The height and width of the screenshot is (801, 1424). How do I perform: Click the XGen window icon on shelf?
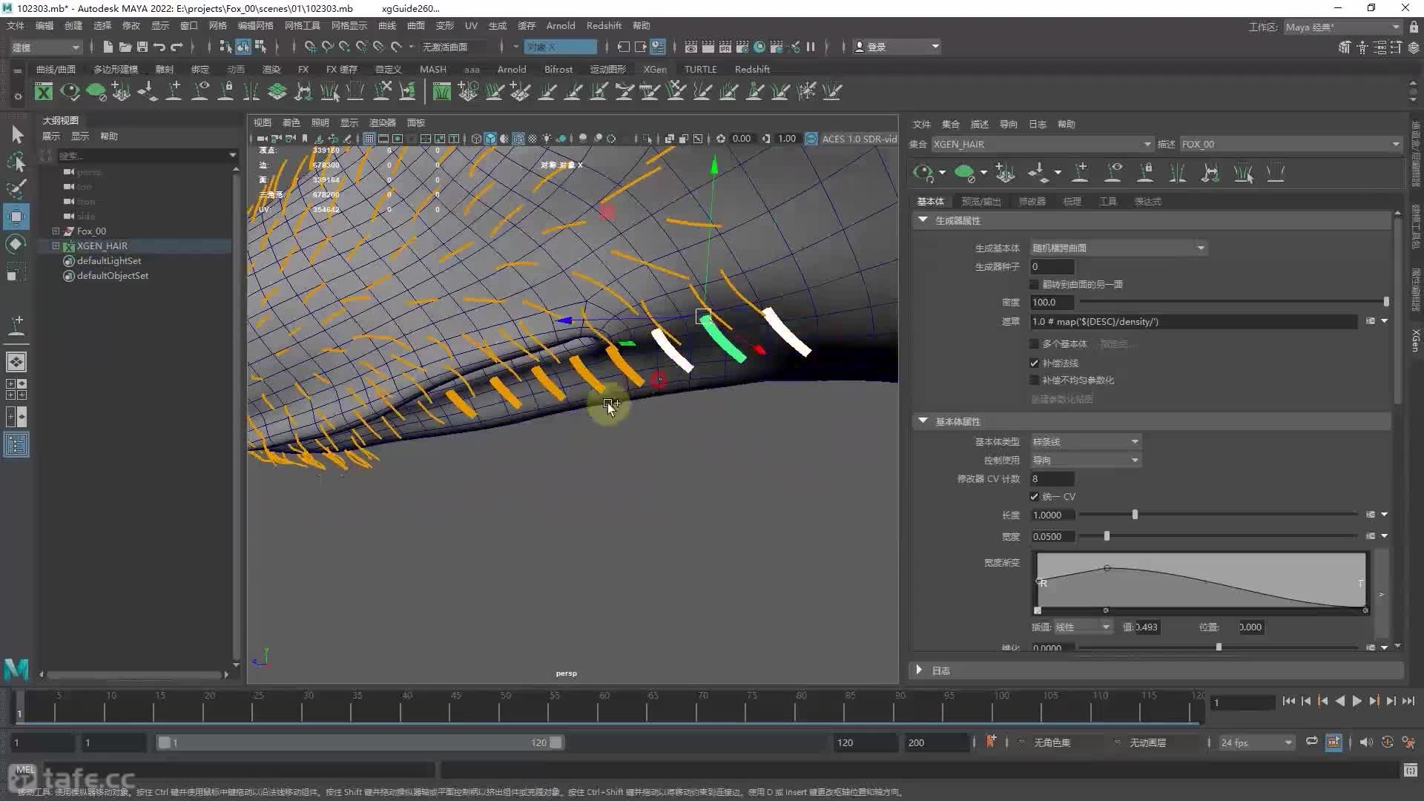coord(44,91)
